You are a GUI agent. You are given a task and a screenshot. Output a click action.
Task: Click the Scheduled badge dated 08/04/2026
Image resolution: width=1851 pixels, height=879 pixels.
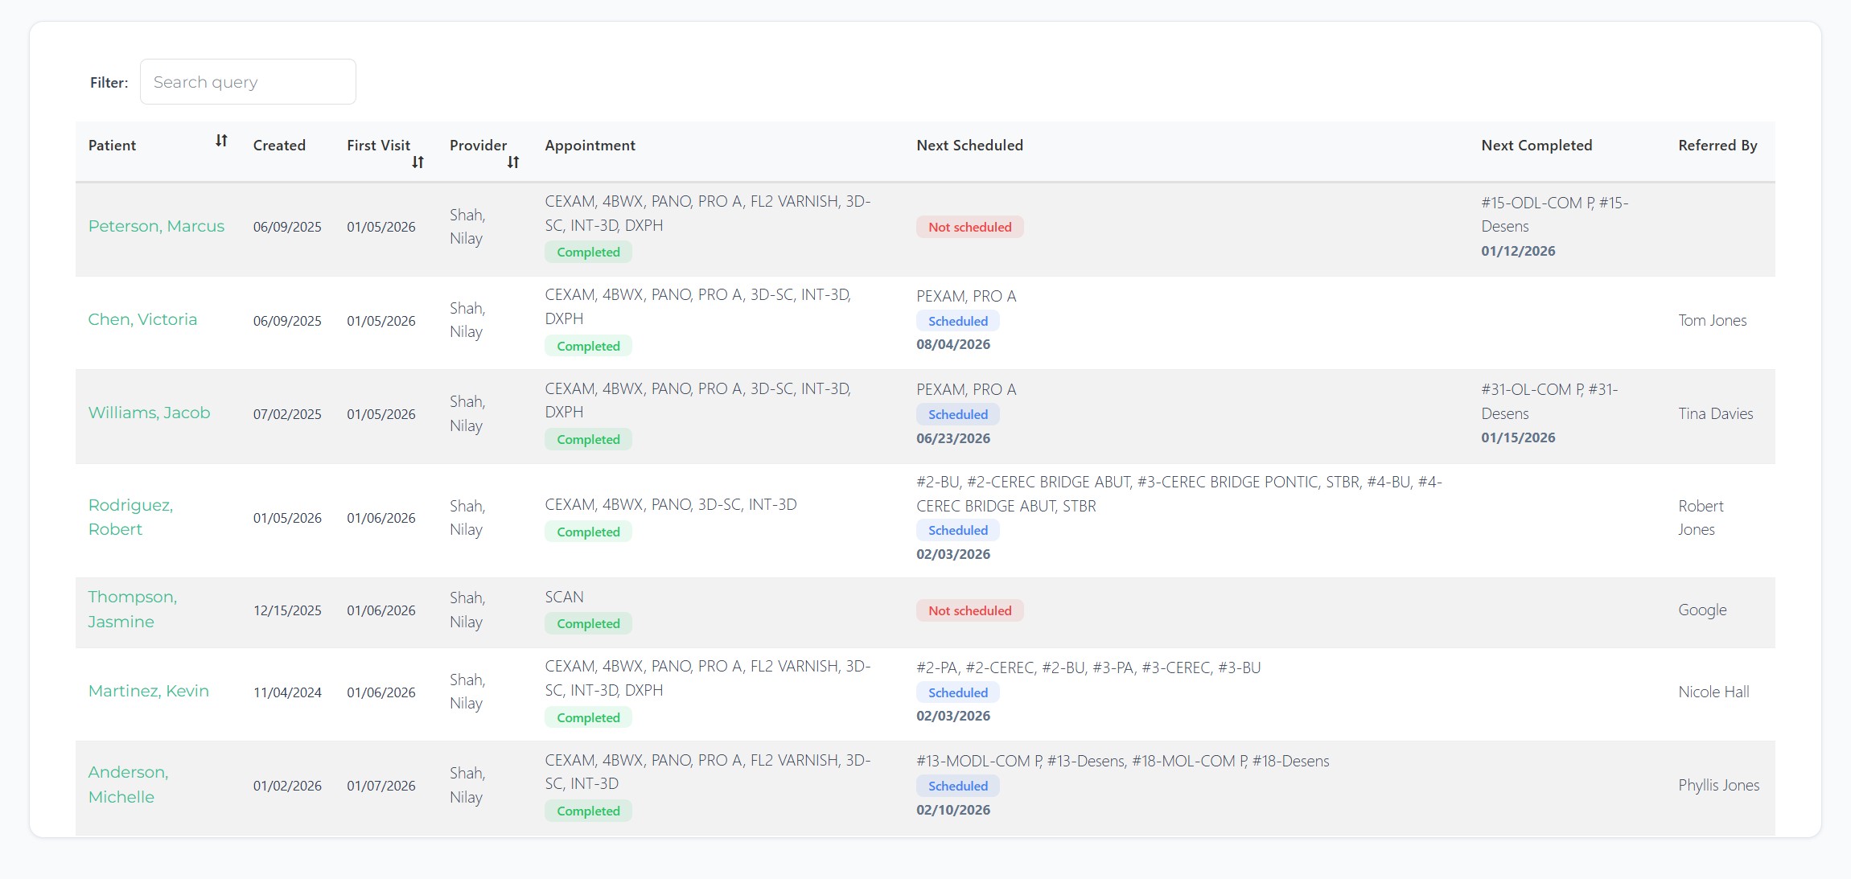[957, 321]
